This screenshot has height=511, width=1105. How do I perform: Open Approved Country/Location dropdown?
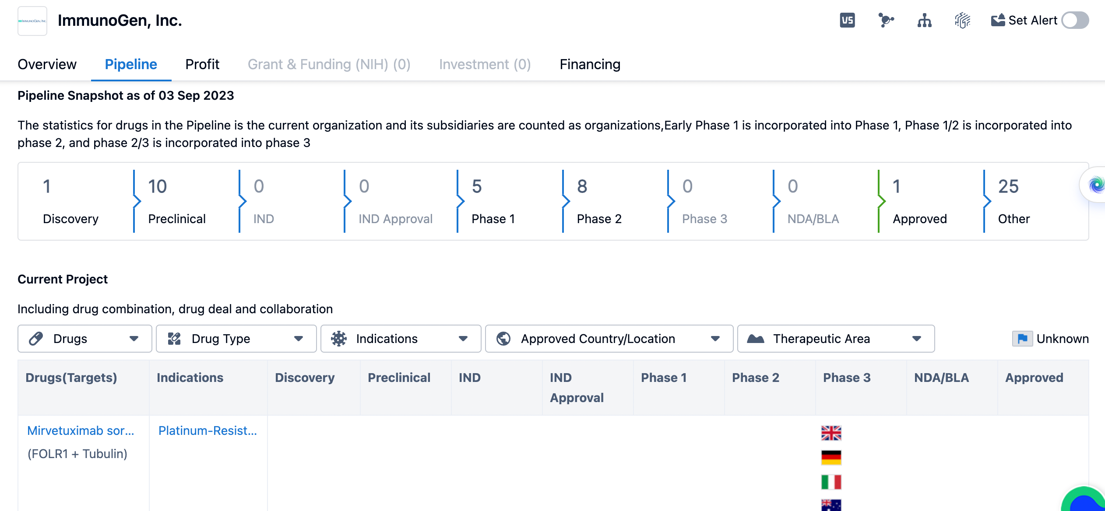[x=609, y=339]
